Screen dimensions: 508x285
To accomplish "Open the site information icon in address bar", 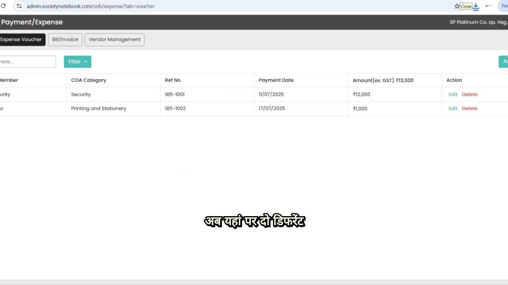I will pyautogui.click(x=19, y=6).
